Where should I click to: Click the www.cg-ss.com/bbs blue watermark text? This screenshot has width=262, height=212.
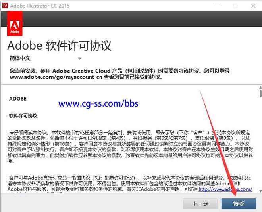tap(98, 104)
